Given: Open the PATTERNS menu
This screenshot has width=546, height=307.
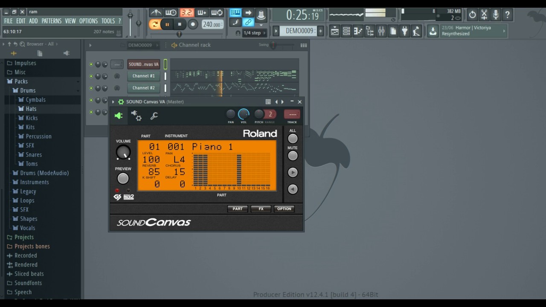Looking at the screenshot, I should click(x=51, y=21).
